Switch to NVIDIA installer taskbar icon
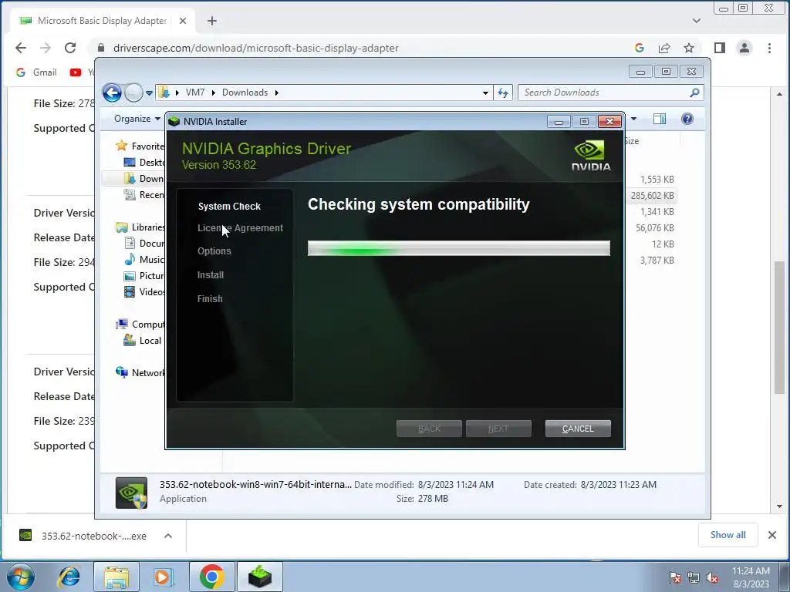The width and height of the screenshot is (790, 592). coord(260,577)
